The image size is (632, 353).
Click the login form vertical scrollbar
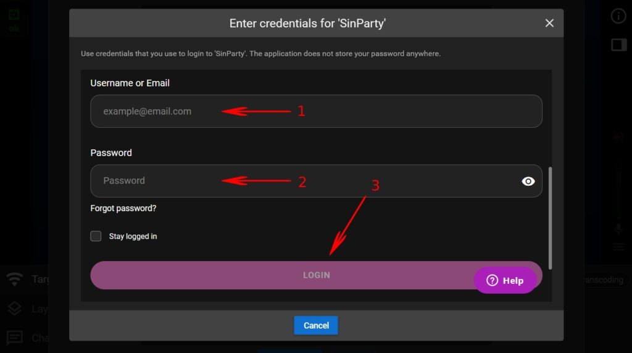point(550,218)
